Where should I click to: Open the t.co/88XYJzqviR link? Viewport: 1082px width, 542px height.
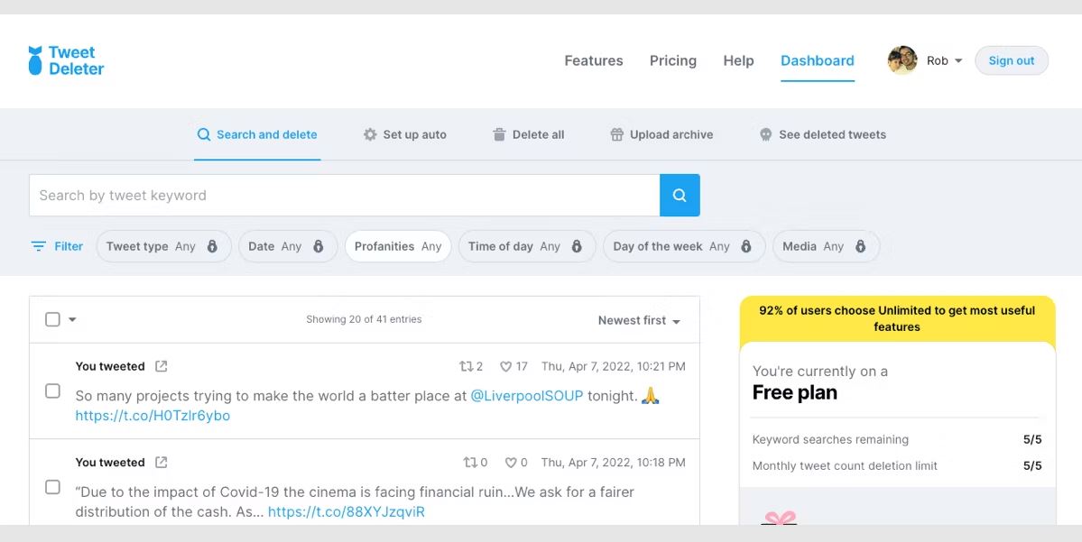click(x=347, y=511)
